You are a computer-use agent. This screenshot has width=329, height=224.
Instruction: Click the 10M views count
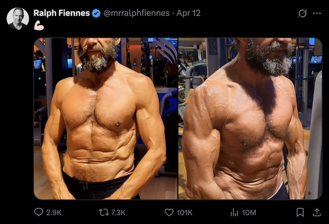[x=249, y=212]
